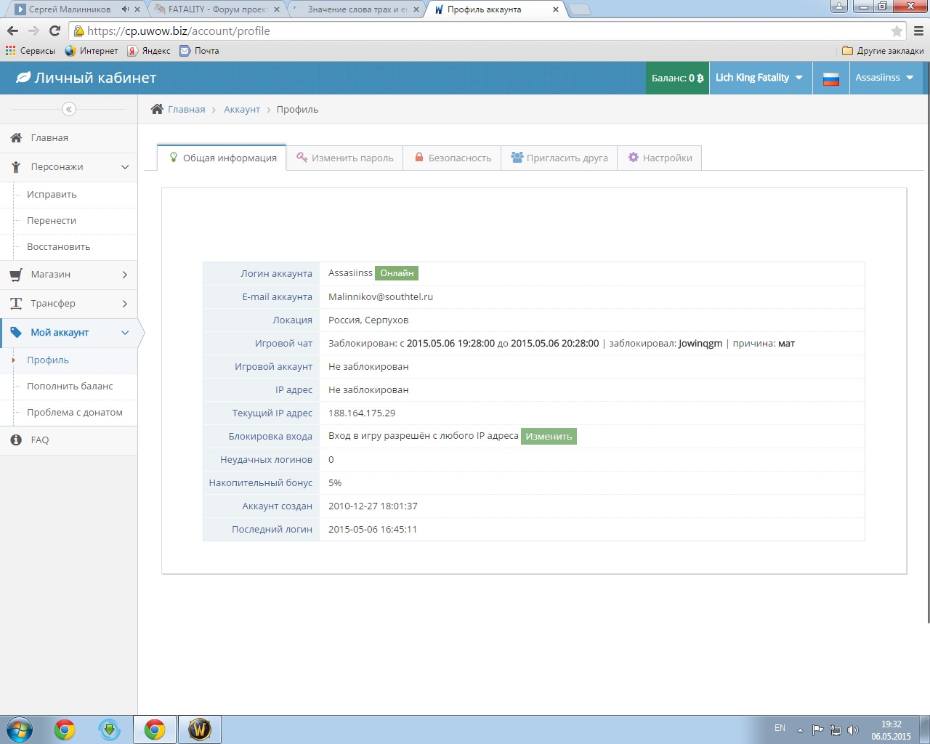Collapse the sidebar with the double-chevron icon
The image size is (930, 744).
(x=69, y=109)
